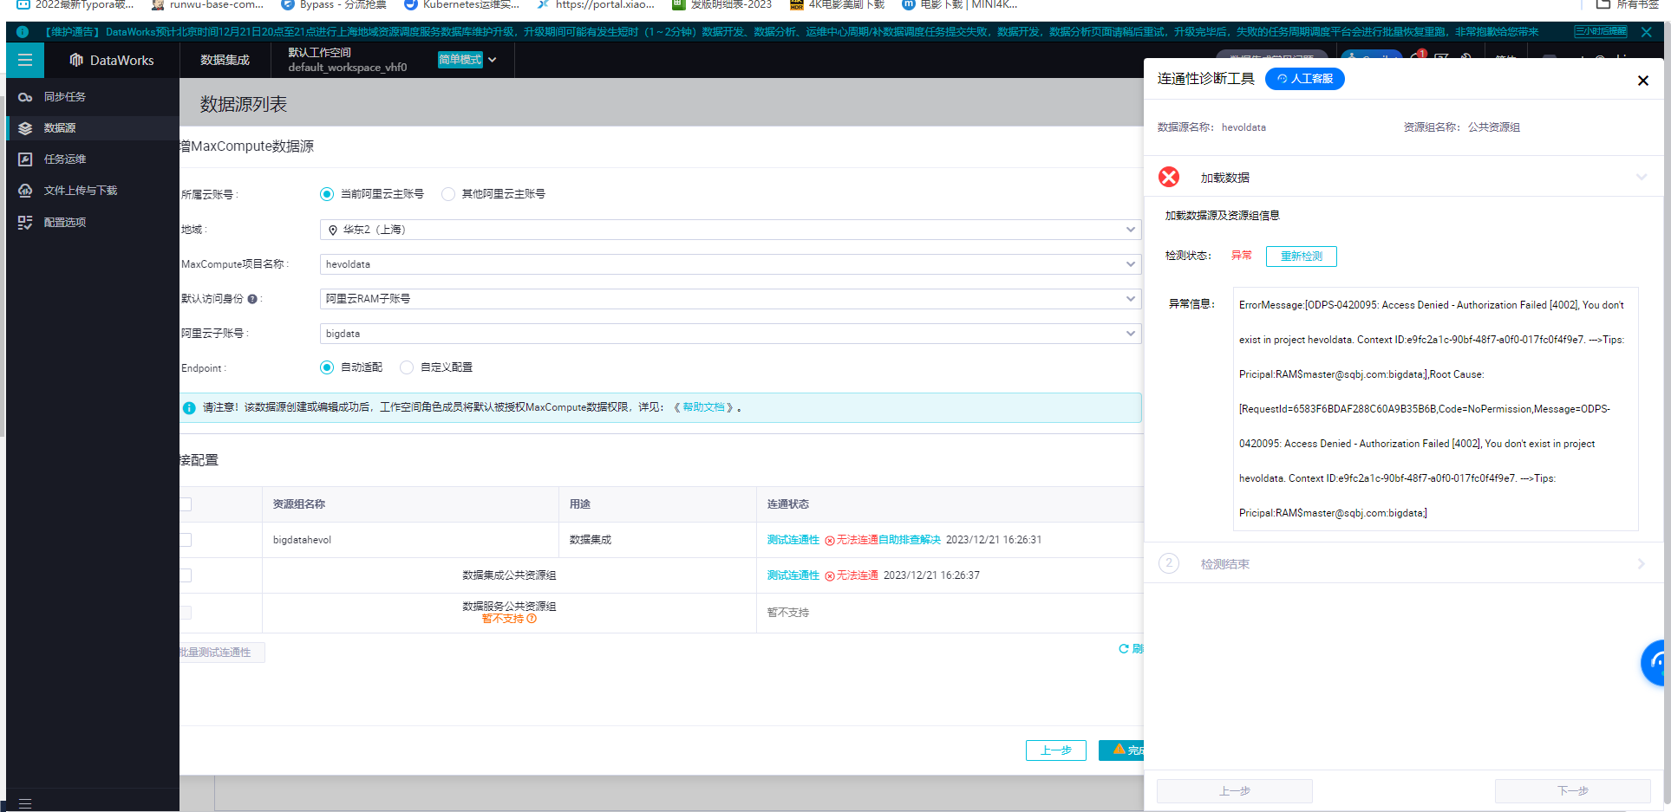The image size is (1671, 812).
Task: Open 配置选项 in the sidebar
Action: [x=65, y=223]
